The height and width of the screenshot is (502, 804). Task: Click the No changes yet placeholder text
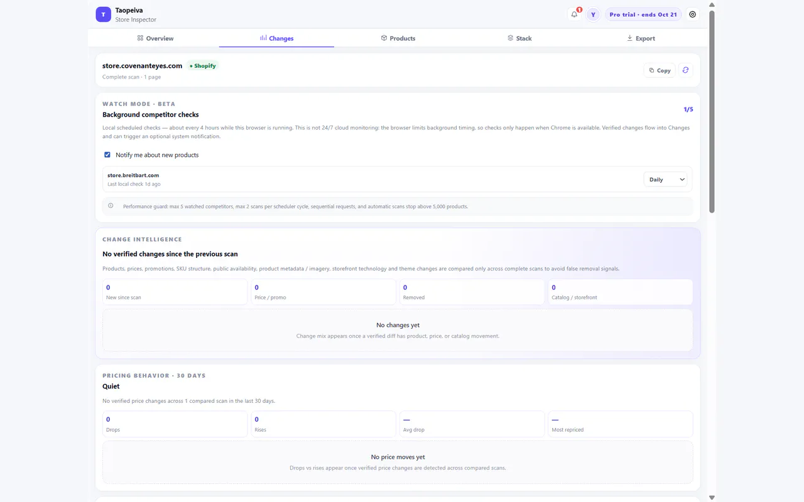[398, 325]
